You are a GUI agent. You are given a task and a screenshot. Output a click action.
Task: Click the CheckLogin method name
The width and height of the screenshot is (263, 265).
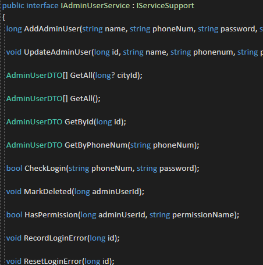pos(45,169)
